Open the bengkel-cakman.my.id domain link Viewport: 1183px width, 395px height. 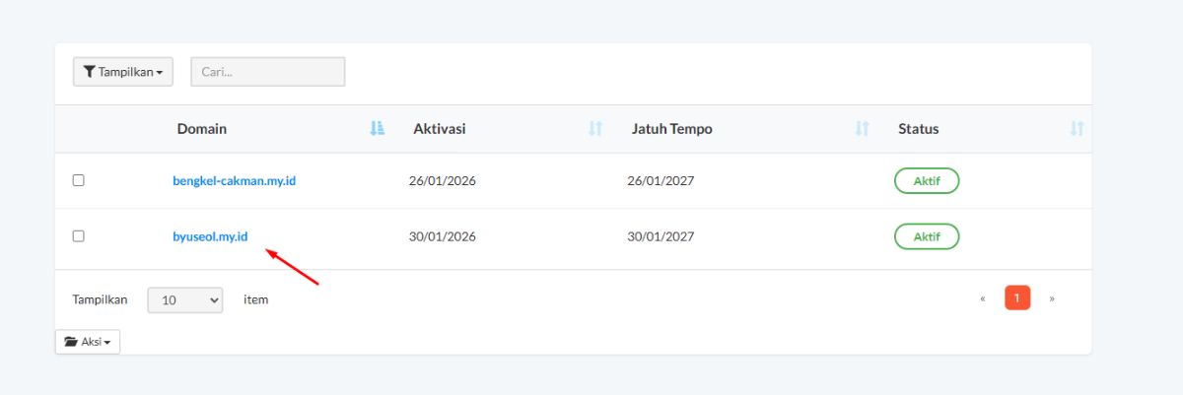coord(234,181)
